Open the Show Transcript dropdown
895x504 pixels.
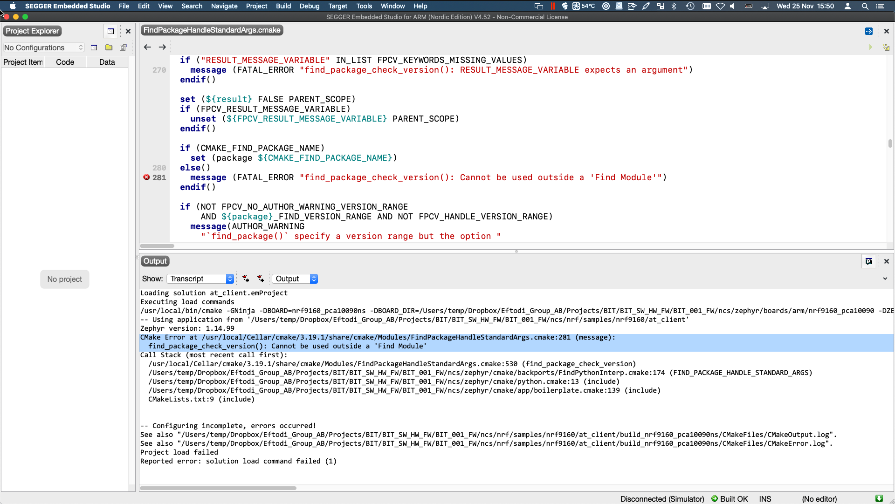(x=200, y=279)
